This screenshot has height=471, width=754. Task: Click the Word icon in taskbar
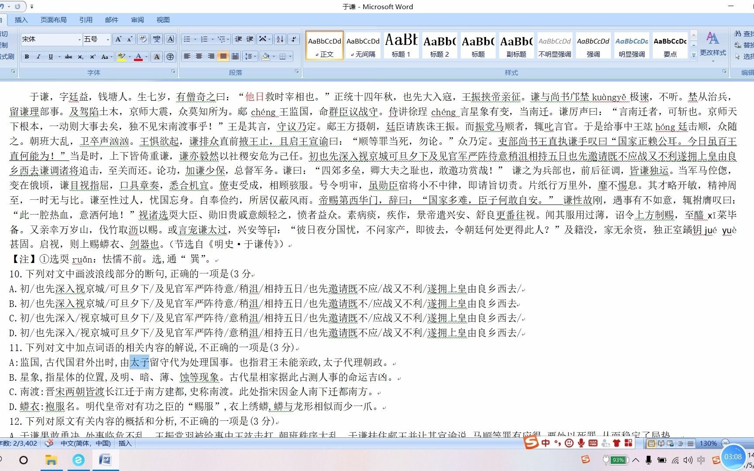coord(105,460)
